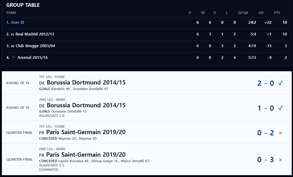Image resolution: width=293 pixels, height=177 pixels.
Task: Click the flag icon next to Arsenal 2015/16
Action: pos(14,58)
